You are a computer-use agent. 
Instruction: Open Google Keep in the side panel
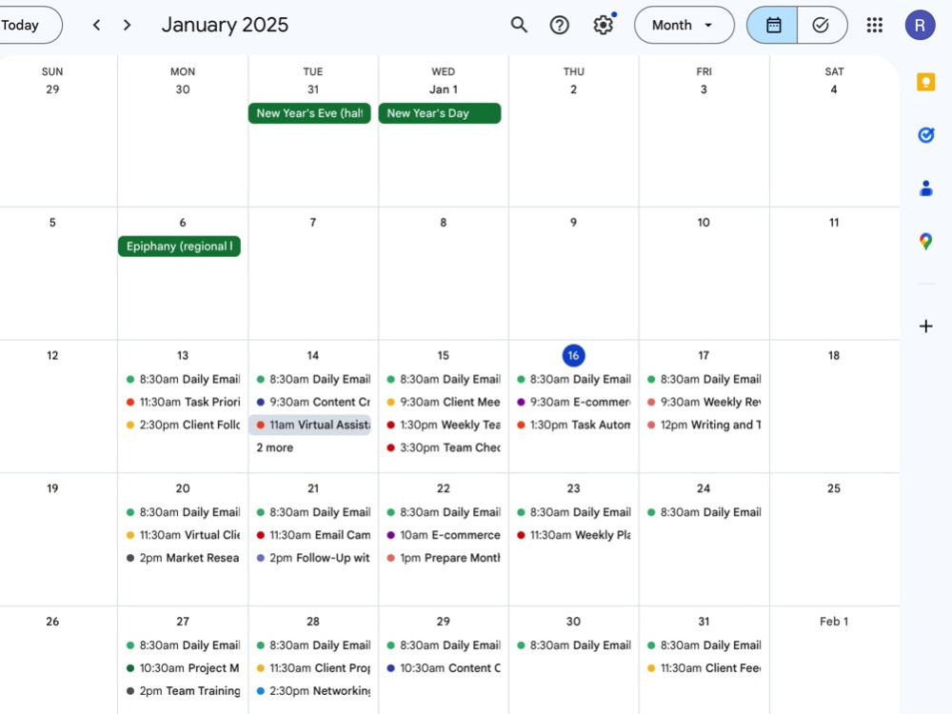(x=925, y=81)
